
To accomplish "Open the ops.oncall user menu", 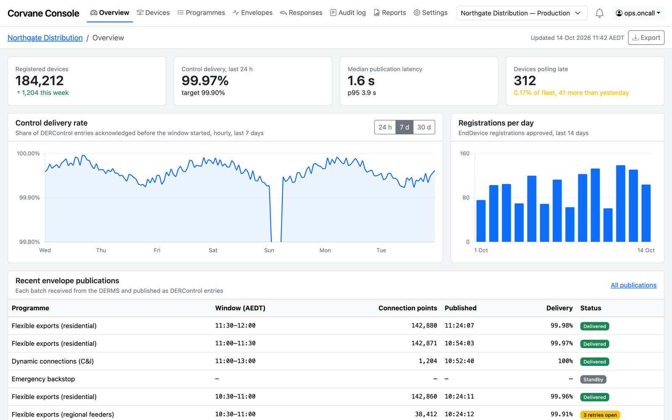I will pos(638,13).
